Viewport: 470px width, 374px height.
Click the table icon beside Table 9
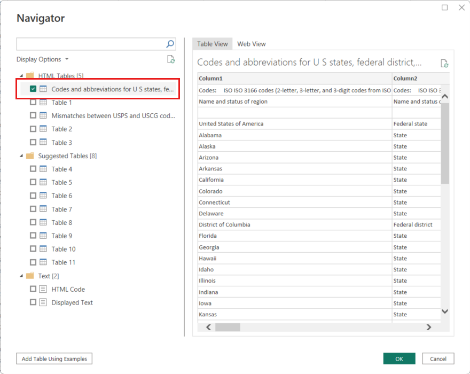(43, 236)
